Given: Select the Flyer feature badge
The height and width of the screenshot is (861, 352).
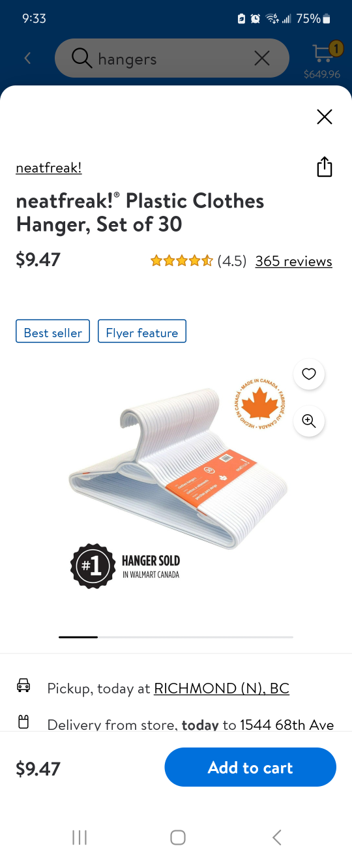Looking at the screenshot, I should pyautogui.click(x=142, y=332).
